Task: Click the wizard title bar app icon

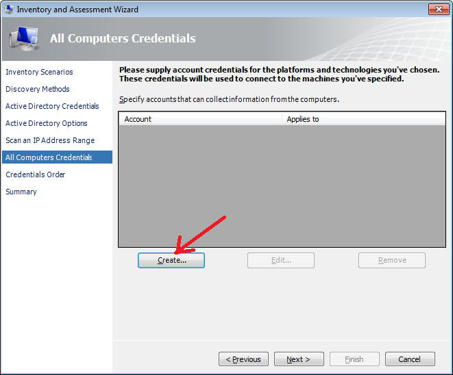Action: [8, 9]
